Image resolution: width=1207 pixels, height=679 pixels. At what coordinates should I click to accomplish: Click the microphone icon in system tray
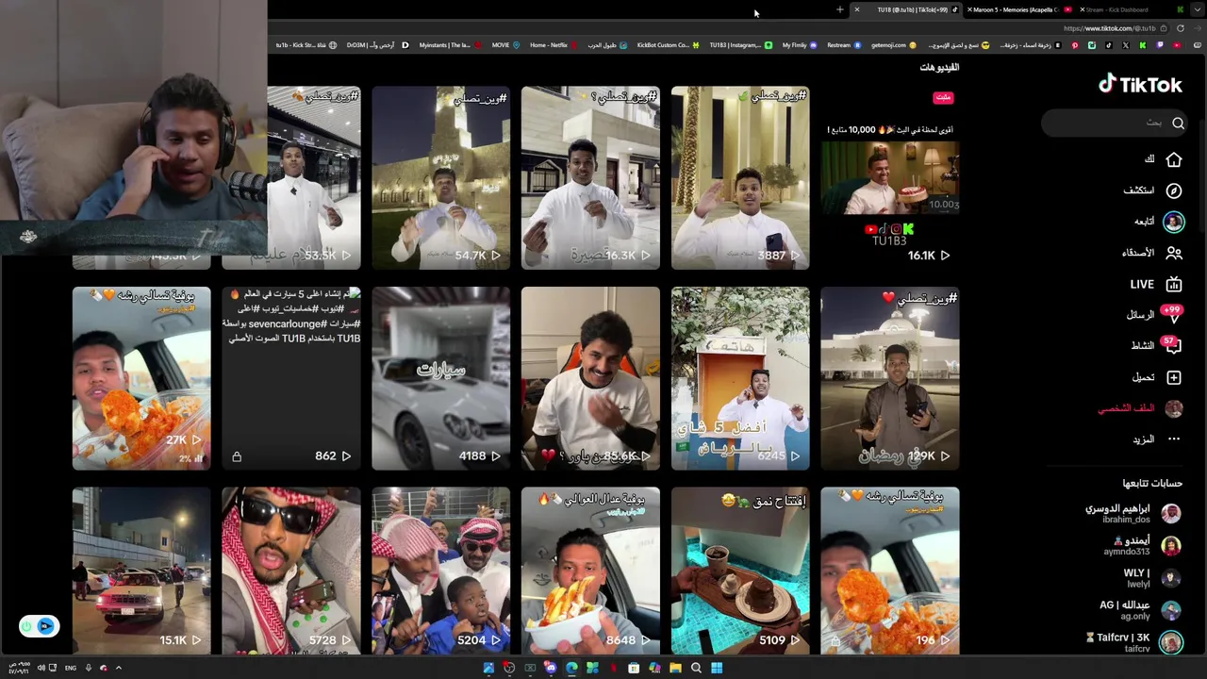[x=88, y=668]
